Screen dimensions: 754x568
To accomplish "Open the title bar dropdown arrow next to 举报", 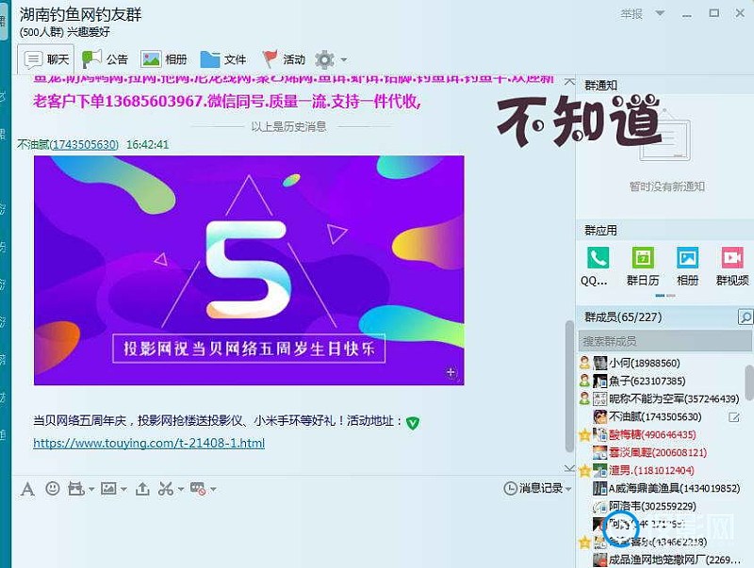I will (x=661, y=13).
